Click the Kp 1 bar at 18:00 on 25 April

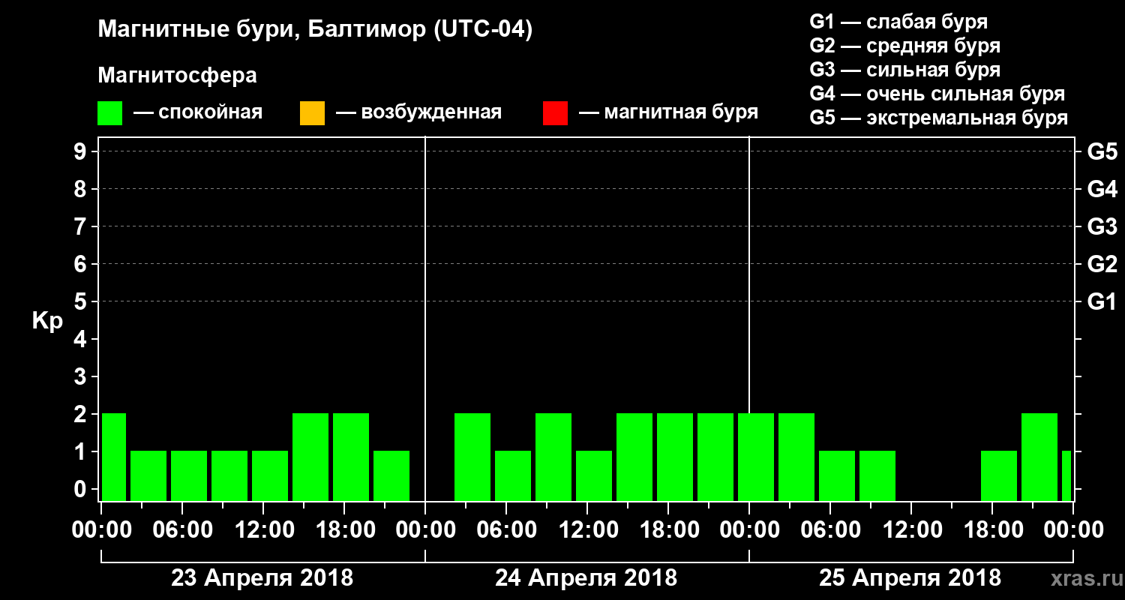tap(999, 475)
